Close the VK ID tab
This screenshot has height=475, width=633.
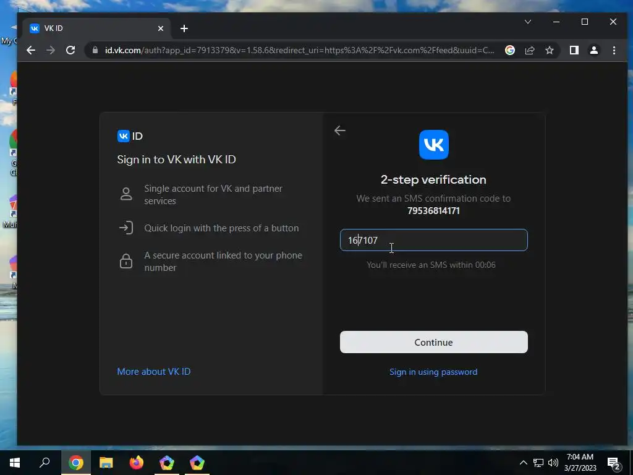[x=161, y=28]
